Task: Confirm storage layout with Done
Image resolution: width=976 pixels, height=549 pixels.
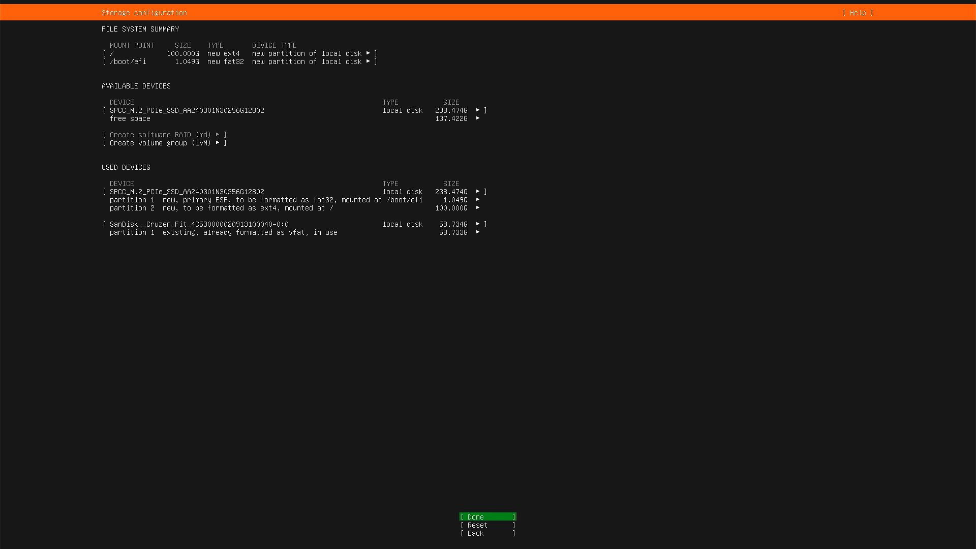Action: (488, 517)
